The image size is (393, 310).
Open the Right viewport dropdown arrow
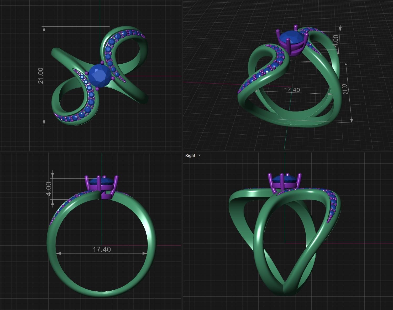(199, 155)
